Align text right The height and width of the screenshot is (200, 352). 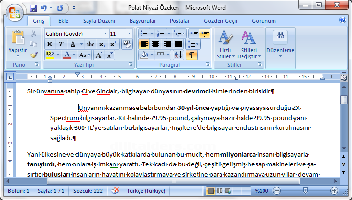point(167,44)
